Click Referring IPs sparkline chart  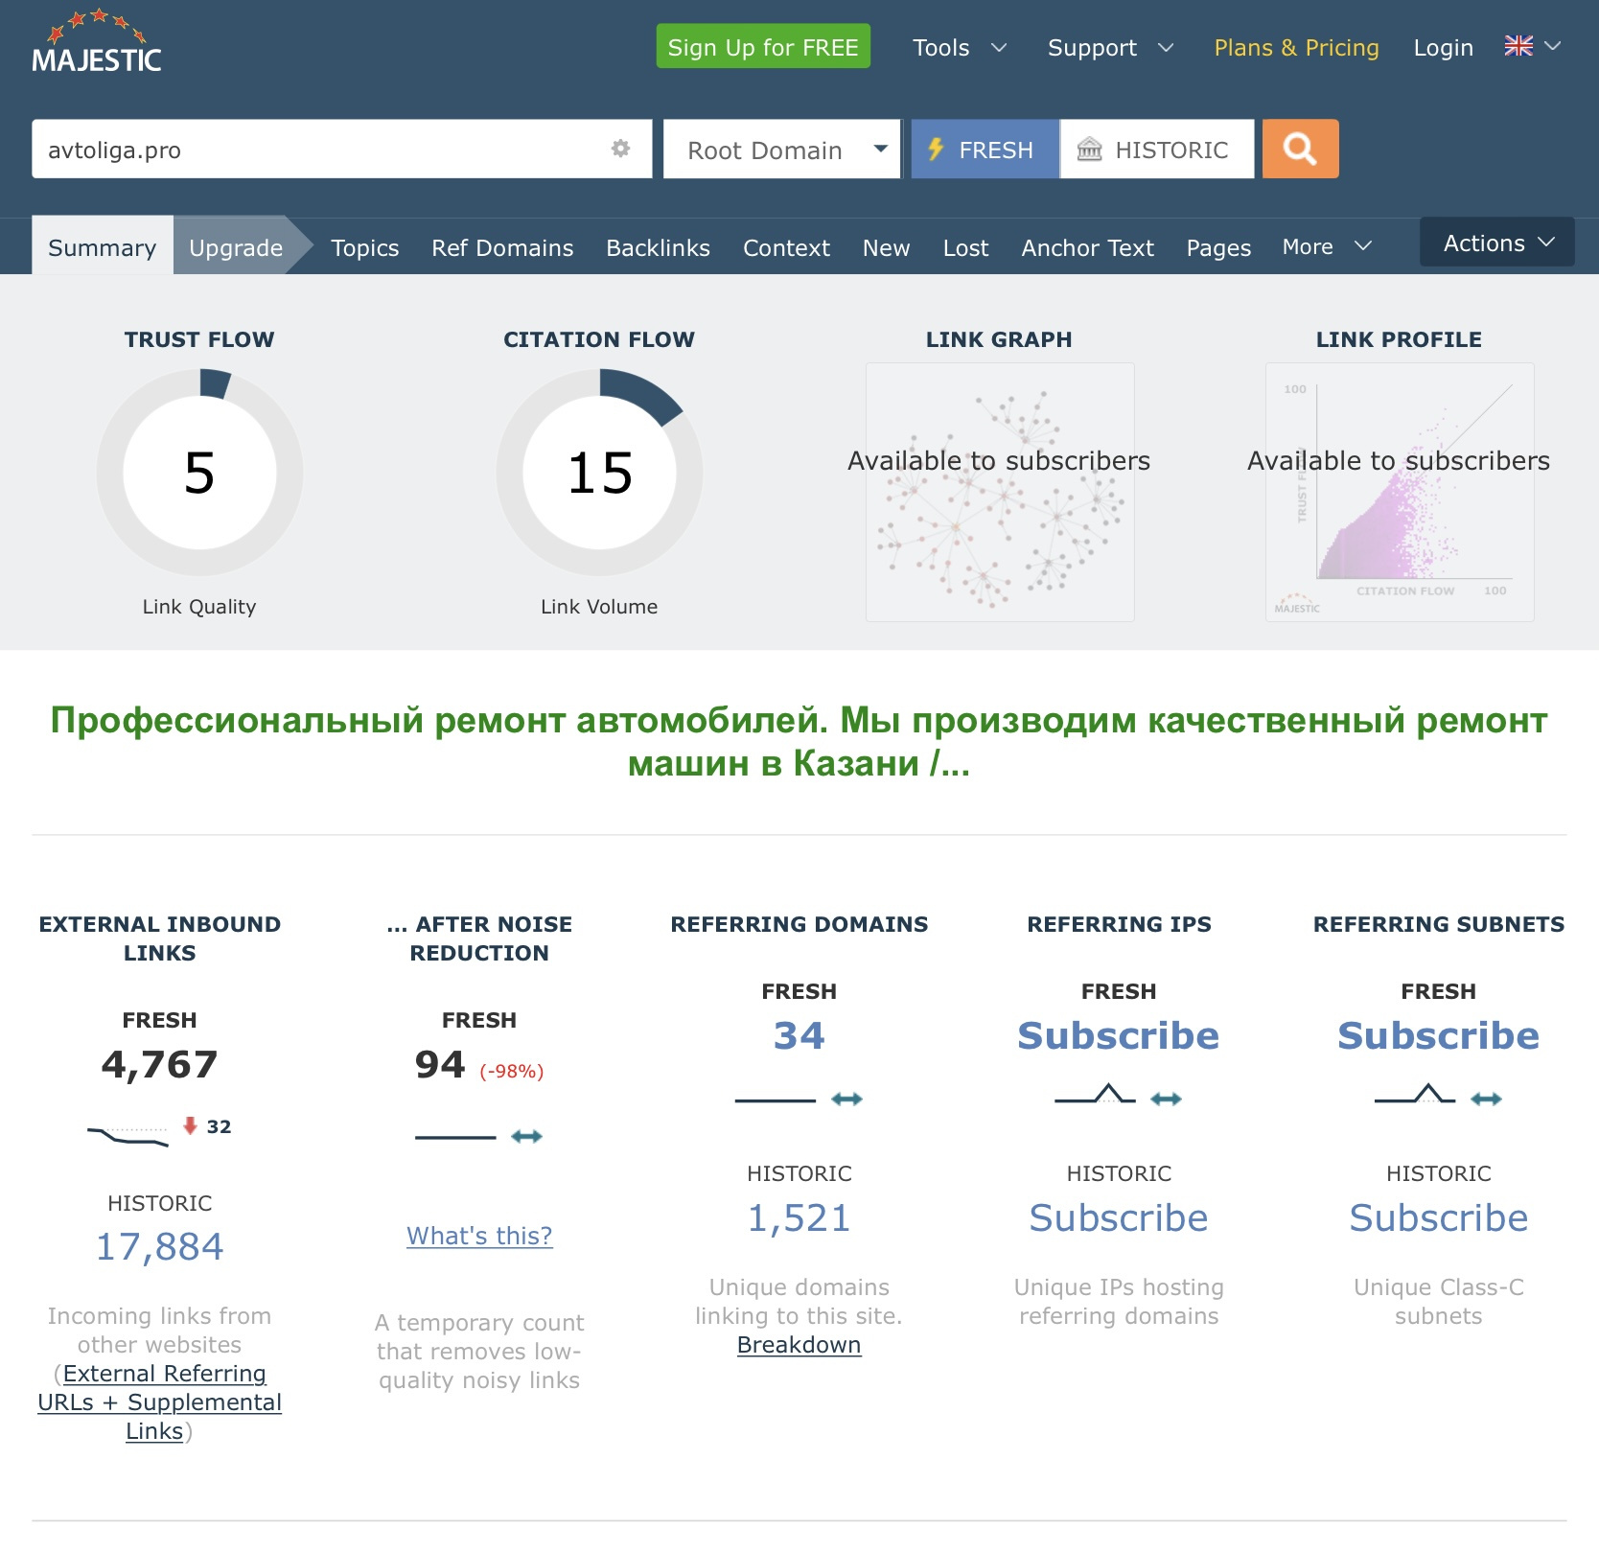1095,1094
